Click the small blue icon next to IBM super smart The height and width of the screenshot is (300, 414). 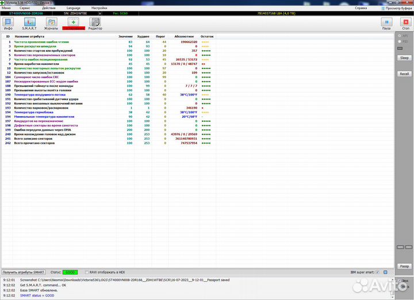385,272
